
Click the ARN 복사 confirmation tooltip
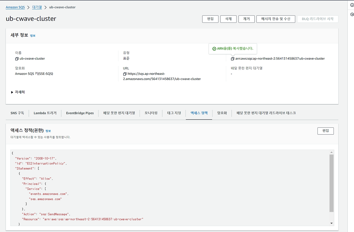click(x=233, y=49)
